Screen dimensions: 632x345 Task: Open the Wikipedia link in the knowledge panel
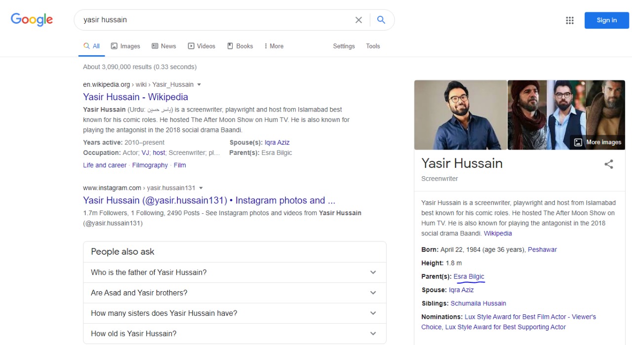(498, 233)
